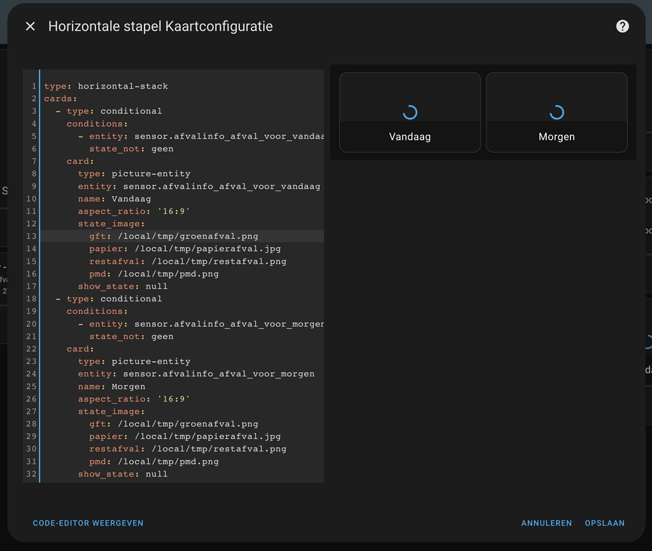Click the 'Horizontale stapel Kaartconfiguratie' dialog title
Image resolution: width=652 pixels, height=551 pixels.
tap(160, 27)
